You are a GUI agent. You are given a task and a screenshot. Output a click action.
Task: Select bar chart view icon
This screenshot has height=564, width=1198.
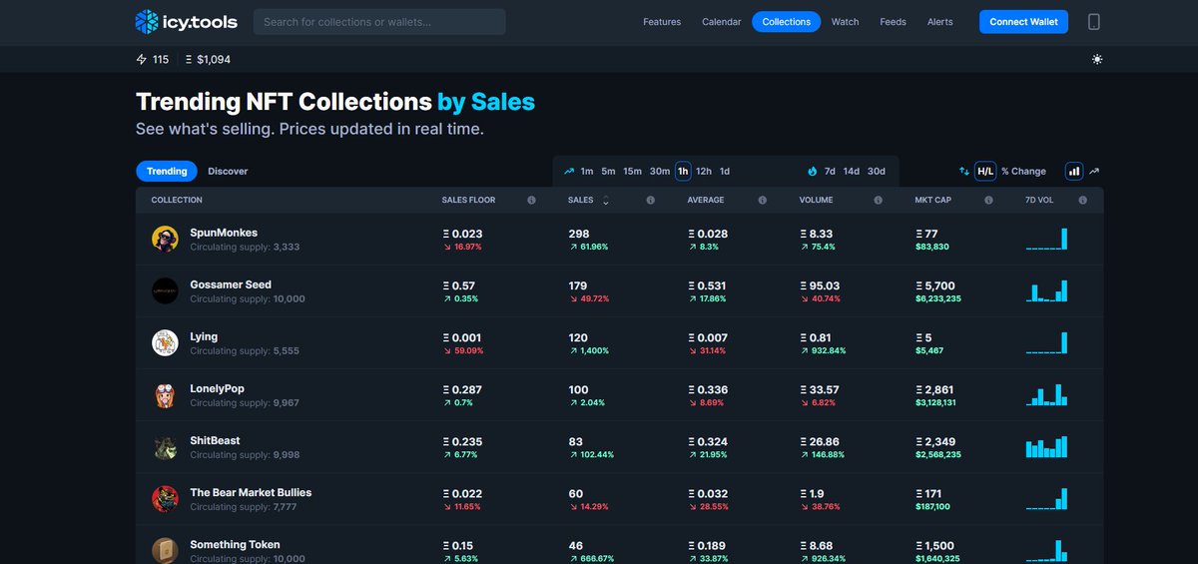(1074, 172)
